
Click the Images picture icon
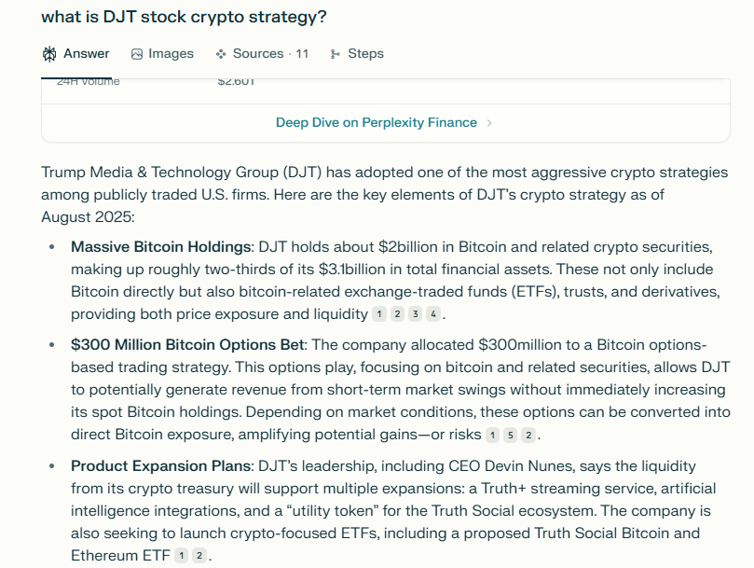137,54
